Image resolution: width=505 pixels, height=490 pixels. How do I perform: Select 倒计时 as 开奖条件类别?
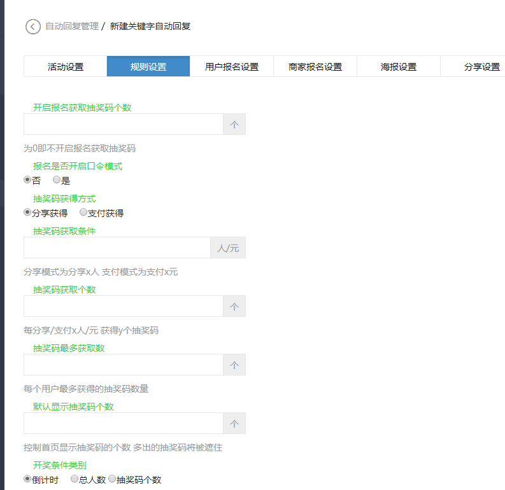click(27, 479)
